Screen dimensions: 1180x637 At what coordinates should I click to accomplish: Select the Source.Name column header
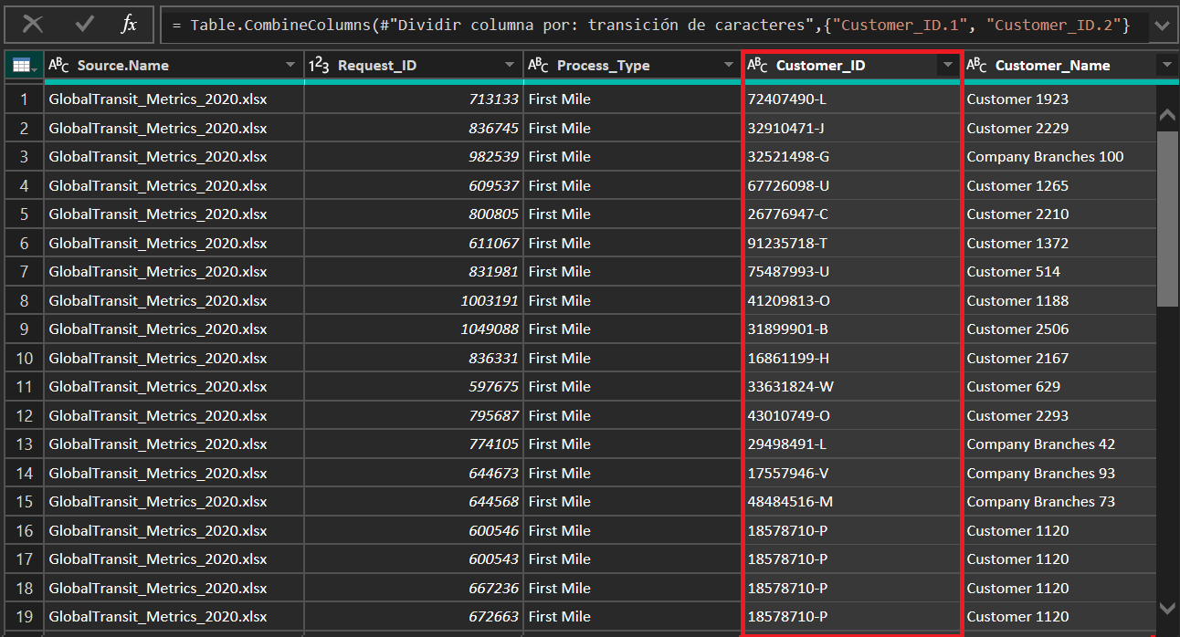pos(174,66)
